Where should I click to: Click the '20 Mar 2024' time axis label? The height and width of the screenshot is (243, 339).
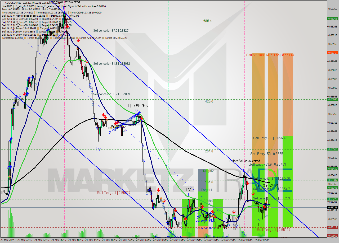point(7,240)
